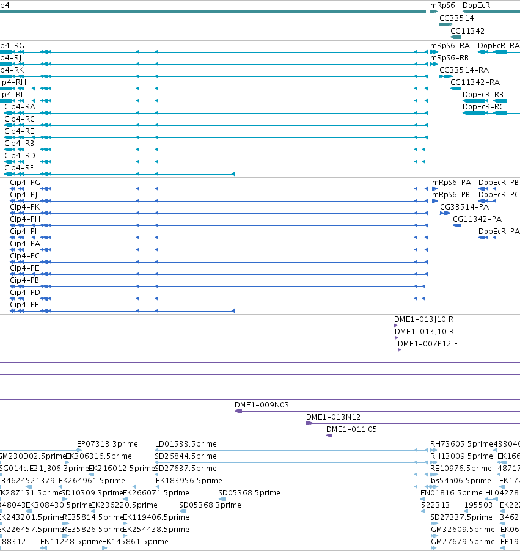520x551 pixels.
Task: Select the DME1-011I05 clone label
Action: pos(351,429)
